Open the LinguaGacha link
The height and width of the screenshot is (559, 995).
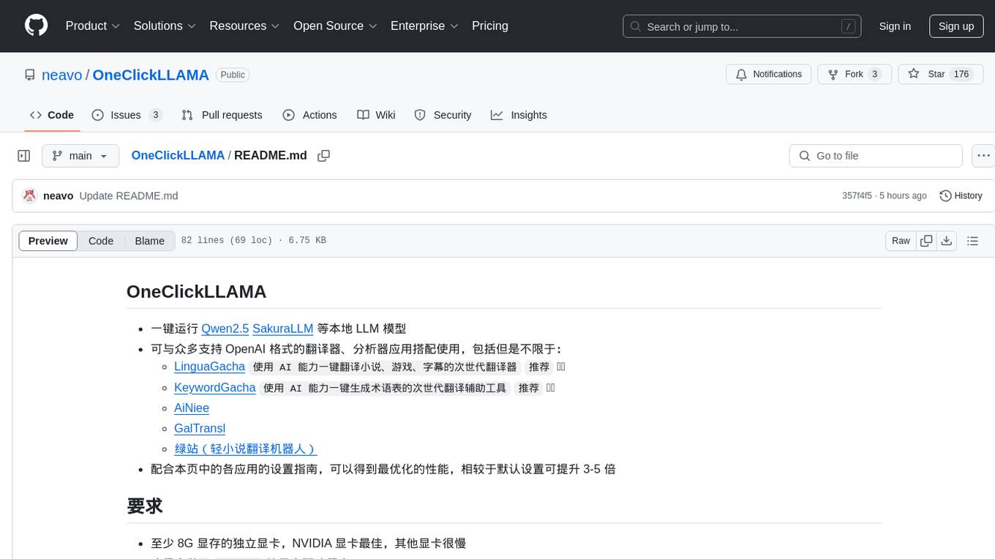(x=209, y=367)
